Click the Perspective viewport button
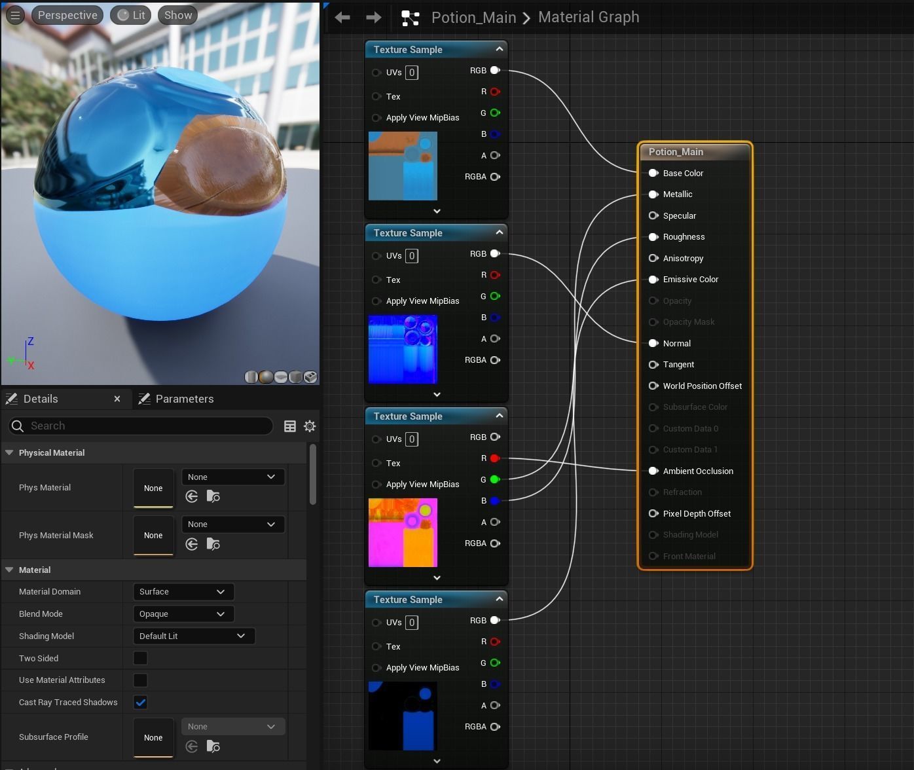The height and width of the screenshot is (770, 914). click(67, 15)
